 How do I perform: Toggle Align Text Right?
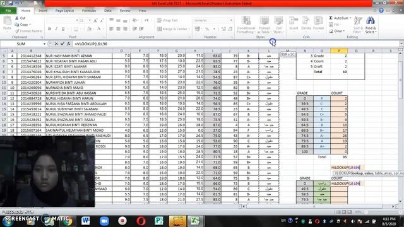125,29
